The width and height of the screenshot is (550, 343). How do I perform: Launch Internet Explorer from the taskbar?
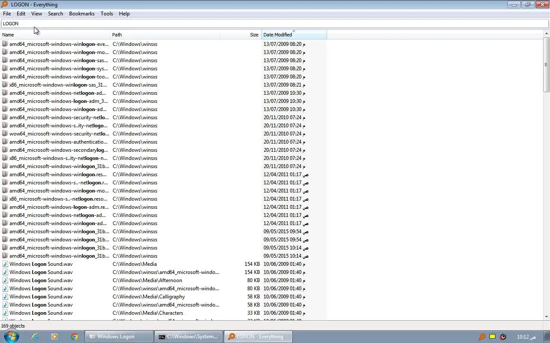pyautogui.click(x=35, y=337)
